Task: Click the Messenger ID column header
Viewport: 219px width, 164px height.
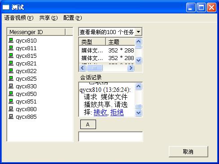Action: coord(36,32)
